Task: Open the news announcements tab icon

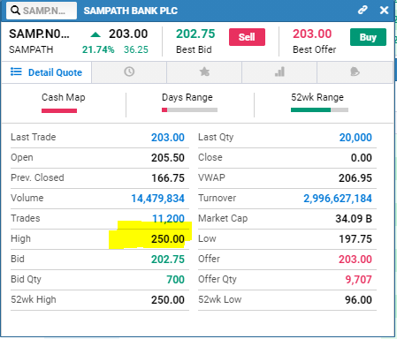Action: 355,72
